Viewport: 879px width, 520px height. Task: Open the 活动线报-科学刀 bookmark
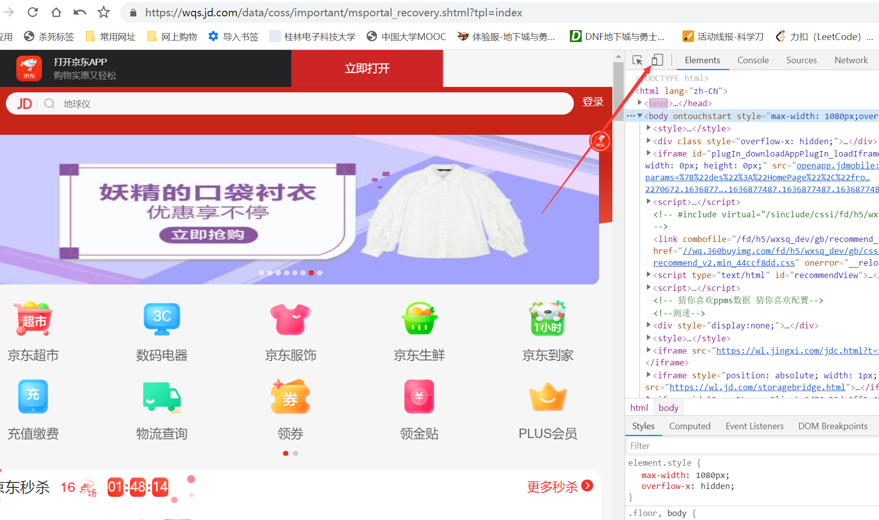[723, 37]
